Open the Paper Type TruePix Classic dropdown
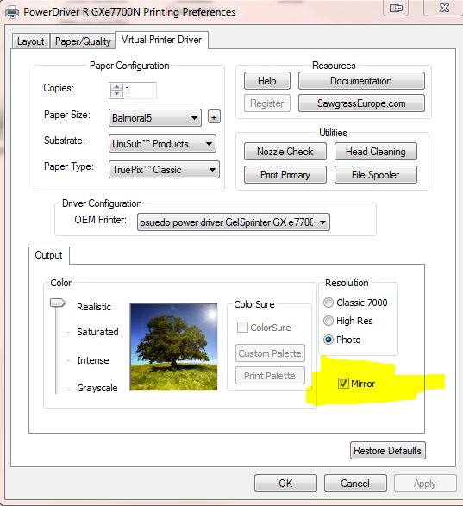The width and height of the screenshot is (463, 506). click(164, 170)
